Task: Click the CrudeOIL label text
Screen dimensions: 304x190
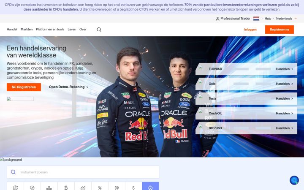Action: (215, 113)
